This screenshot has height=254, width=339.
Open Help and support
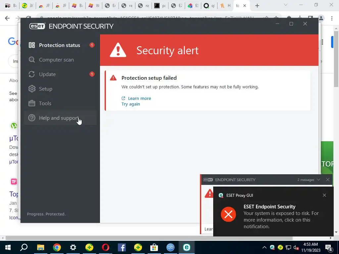[x=60, y=118]
